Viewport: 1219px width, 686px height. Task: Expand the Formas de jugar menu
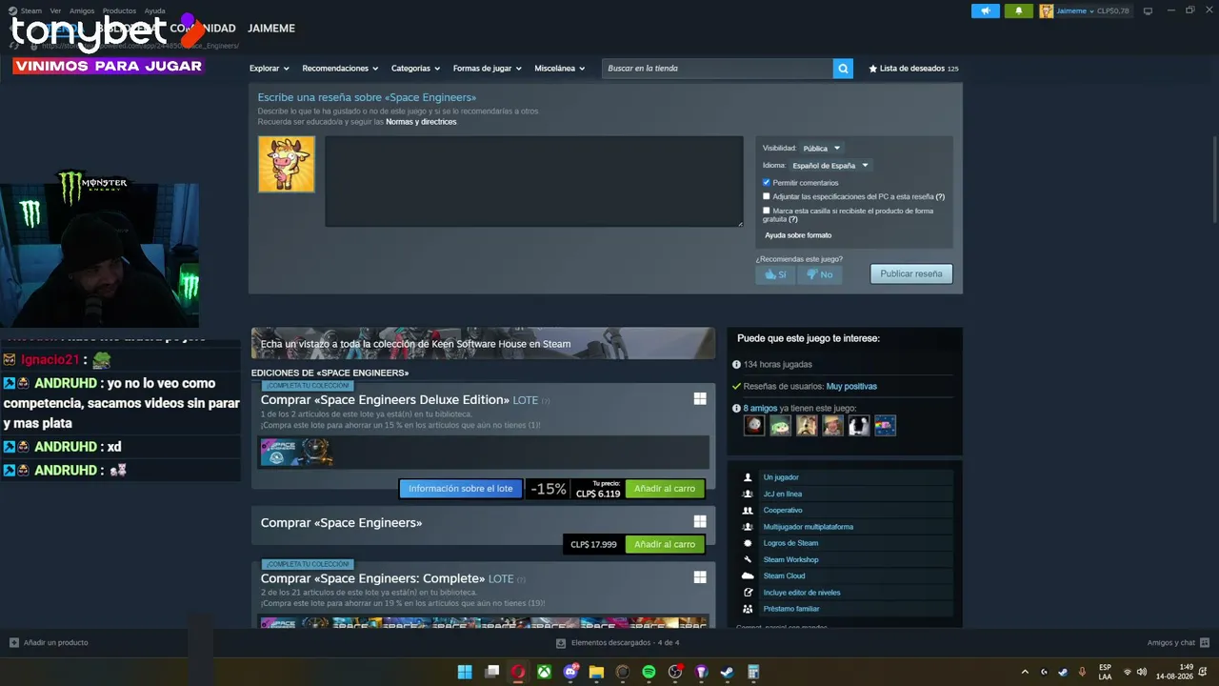pos(488,69)
